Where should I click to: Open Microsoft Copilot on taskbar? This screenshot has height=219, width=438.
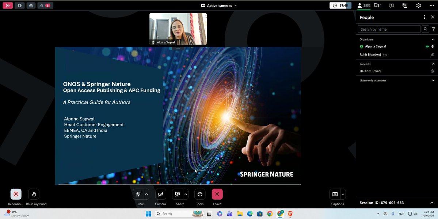pos(220,214)
